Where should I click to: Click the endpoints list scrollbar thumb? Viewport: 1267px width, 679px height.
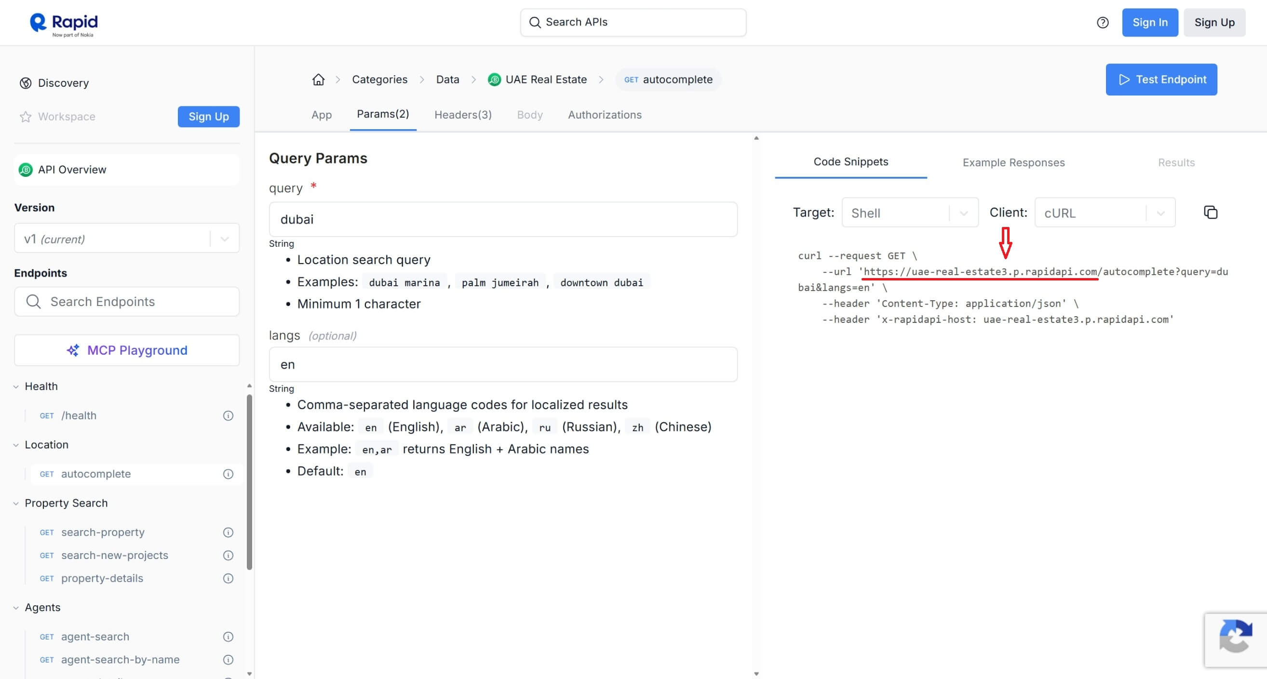pyautogui.click(x=249, y=482)
